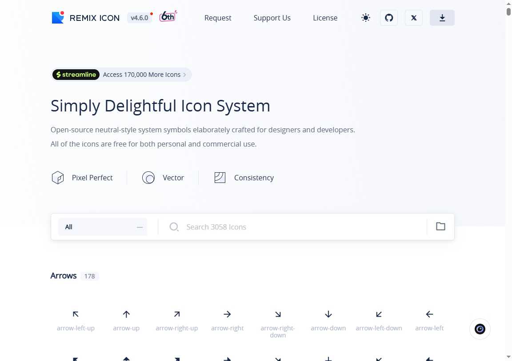Open the collection folder icon
Screen dimensions: 512x361
coord(440,226)
